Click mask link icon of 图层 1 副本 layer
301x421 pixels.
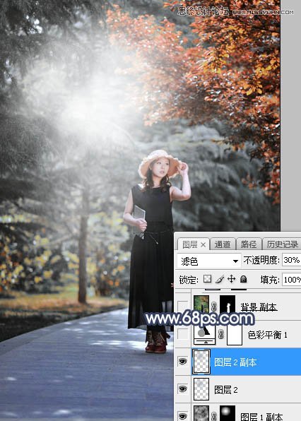[x=214, y=417]
